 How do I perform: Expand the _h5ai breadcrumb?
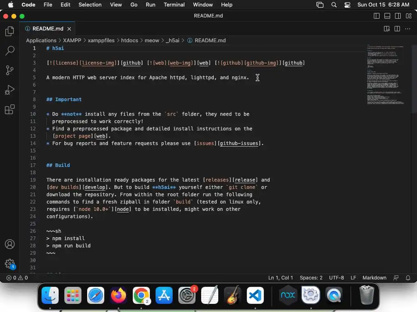pos(172,41)
